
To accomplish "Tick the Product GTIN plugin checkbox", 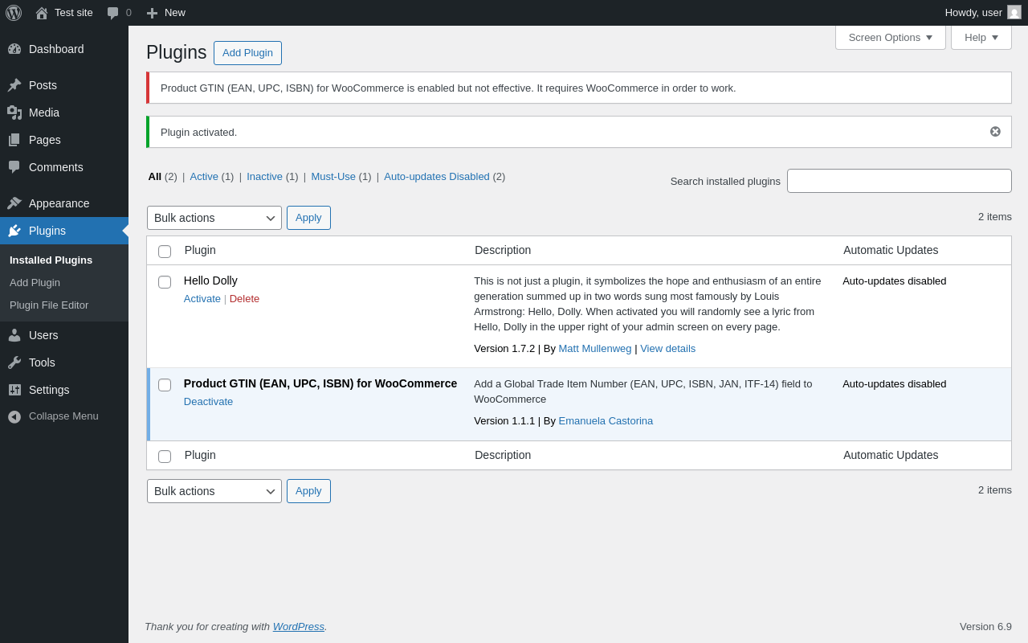I will (165, 385).
